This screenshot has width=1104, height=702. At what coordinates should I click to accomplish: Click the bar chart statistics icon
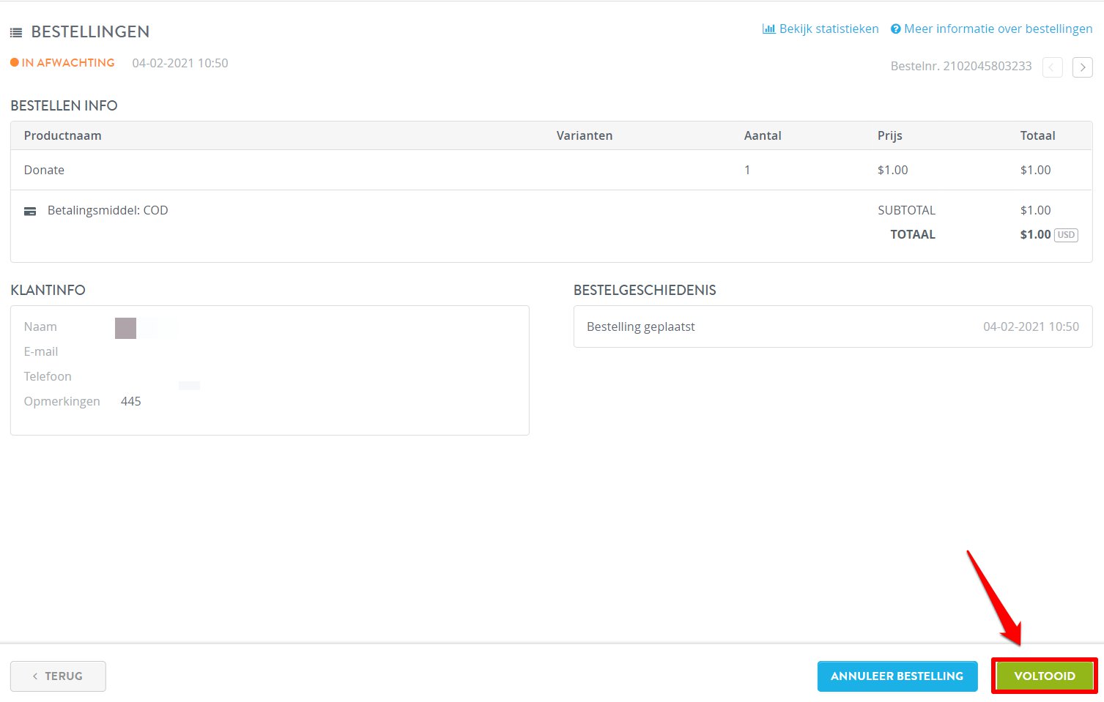(768, 29)
